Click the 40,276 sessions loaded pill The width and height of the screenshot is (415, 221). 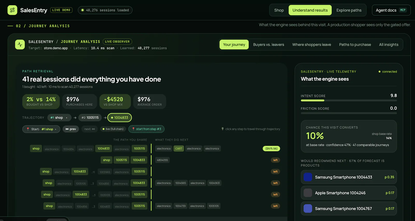[105, 10]
